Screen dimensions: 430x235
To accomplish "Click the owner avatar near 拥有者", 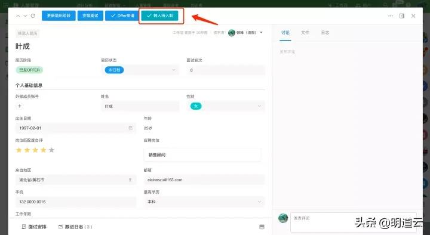I will pyautogui.click(x=232, y=33).
